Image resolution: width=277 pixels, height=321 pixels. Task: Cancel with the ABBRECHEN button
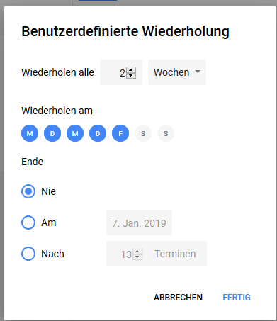click(179, 298)
